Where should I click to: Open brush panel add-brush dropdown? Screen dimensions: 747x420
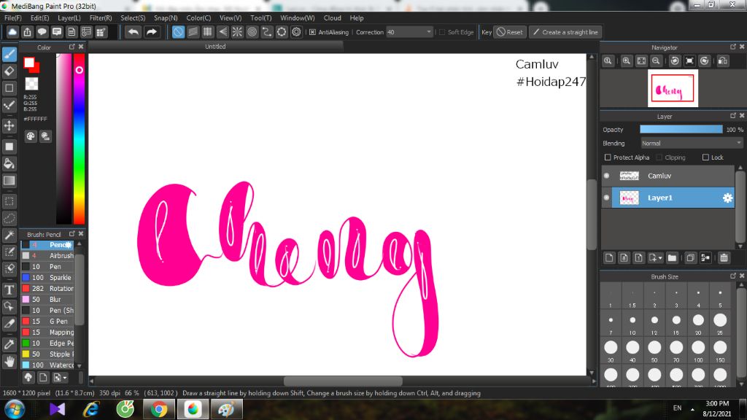60,378
